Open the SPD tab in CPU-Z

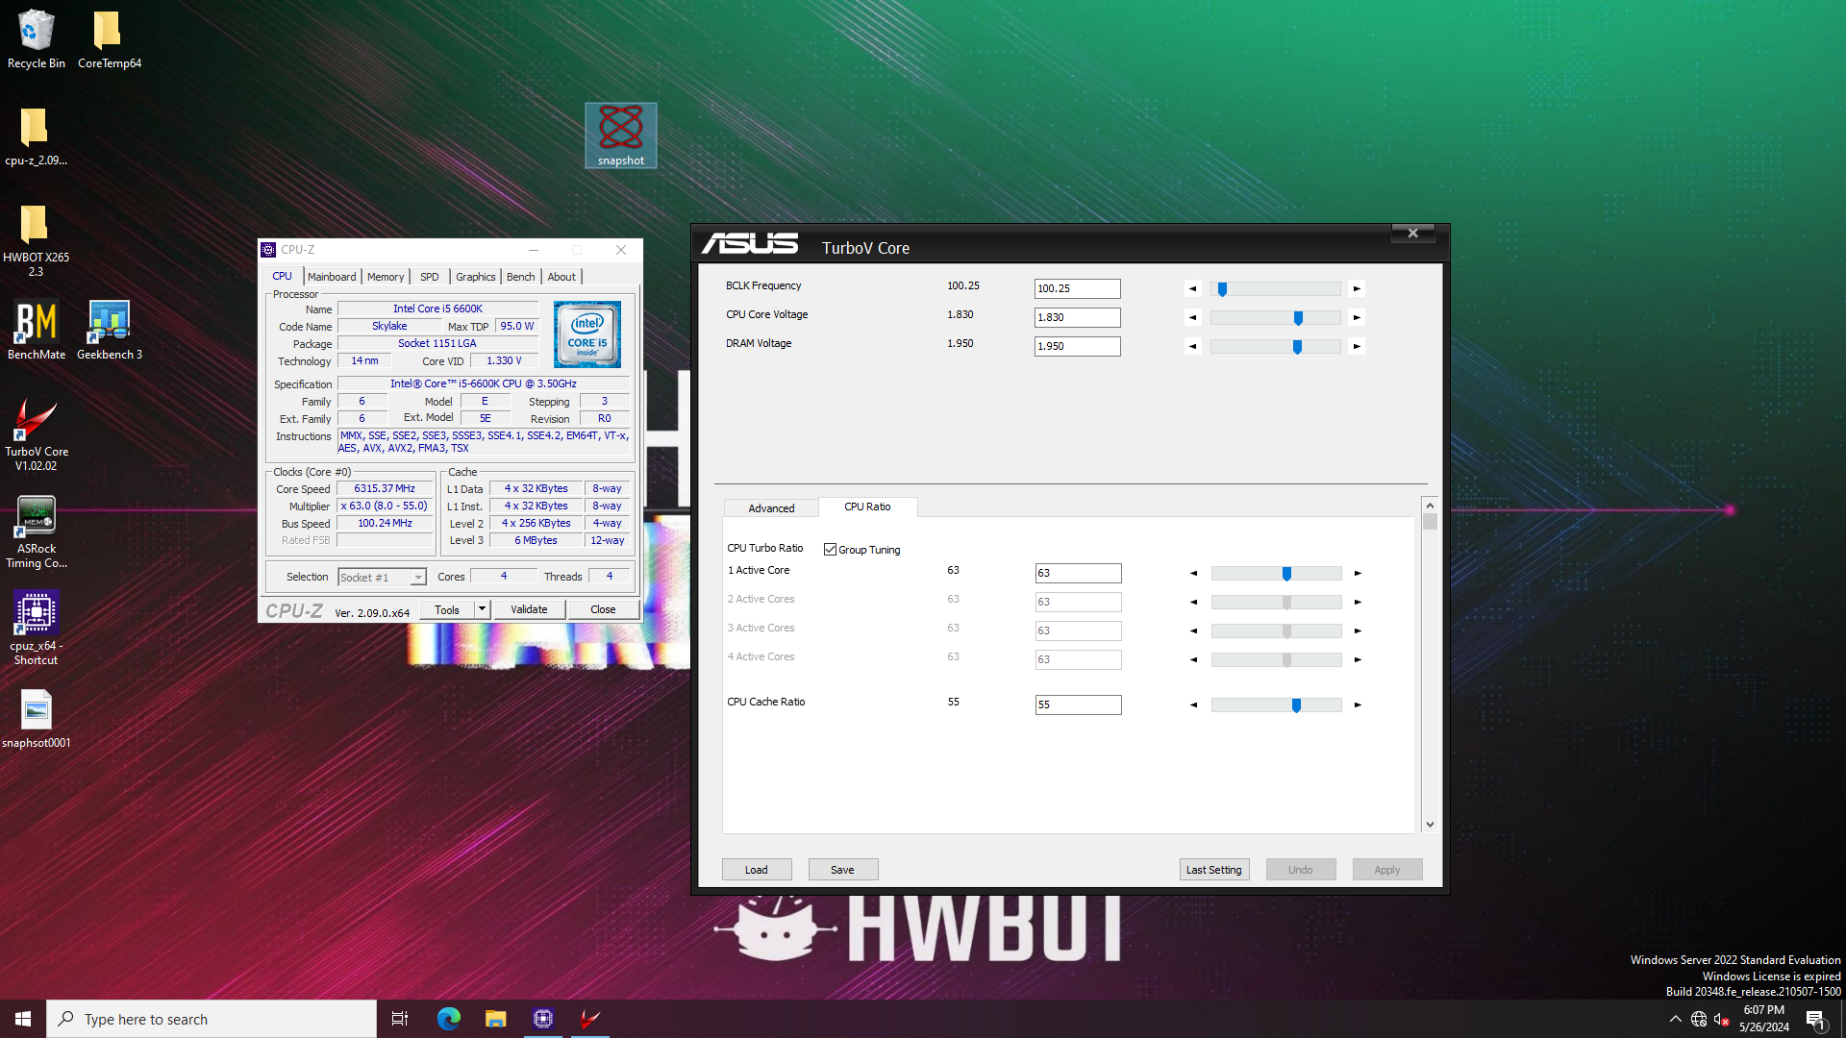pos(430,277)
